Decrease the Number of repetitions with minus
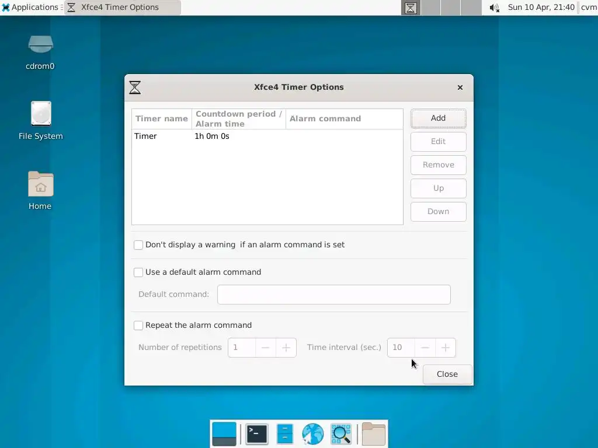This screenshot has width=598, height=448. tap(266, 348)
